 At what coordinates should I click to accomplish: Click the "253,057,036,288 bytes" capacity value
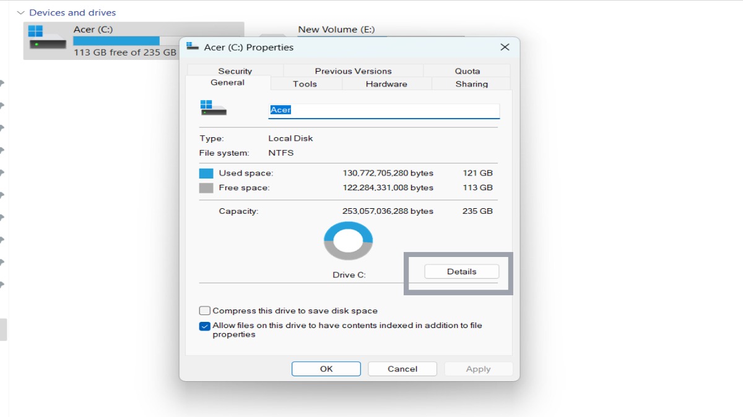(x=388, y=211)
